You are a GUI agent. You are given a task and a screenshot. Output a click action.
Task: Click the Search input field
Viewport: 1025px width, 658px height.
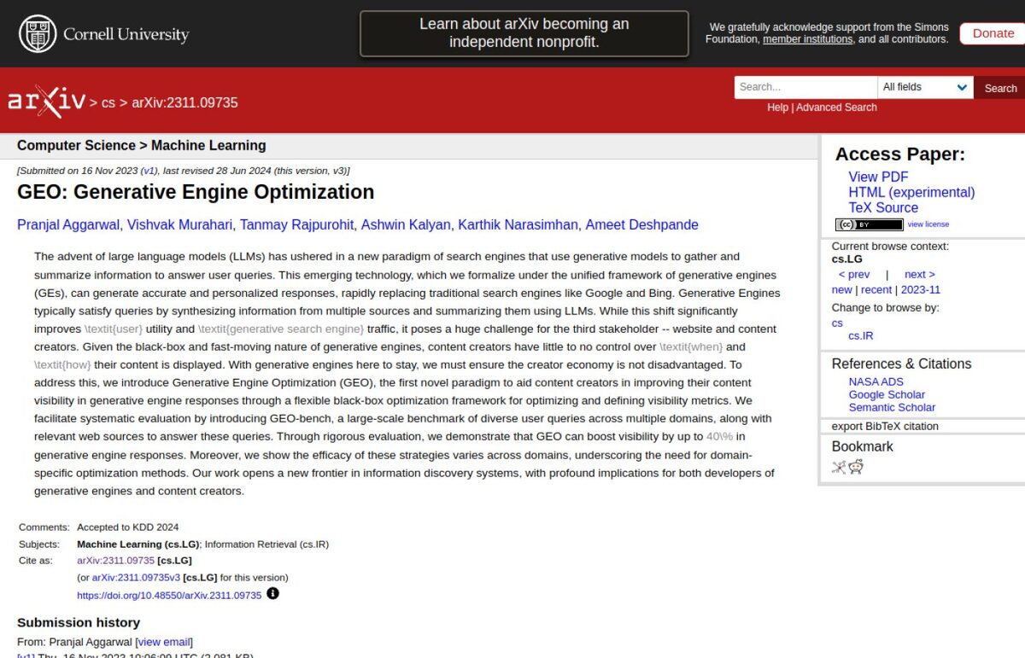[x=805, y=87]
